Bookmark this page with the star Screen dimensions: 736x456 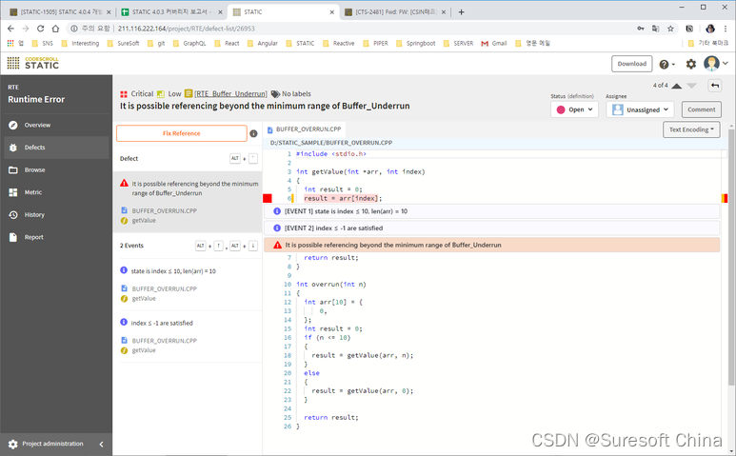coord(670,29)
